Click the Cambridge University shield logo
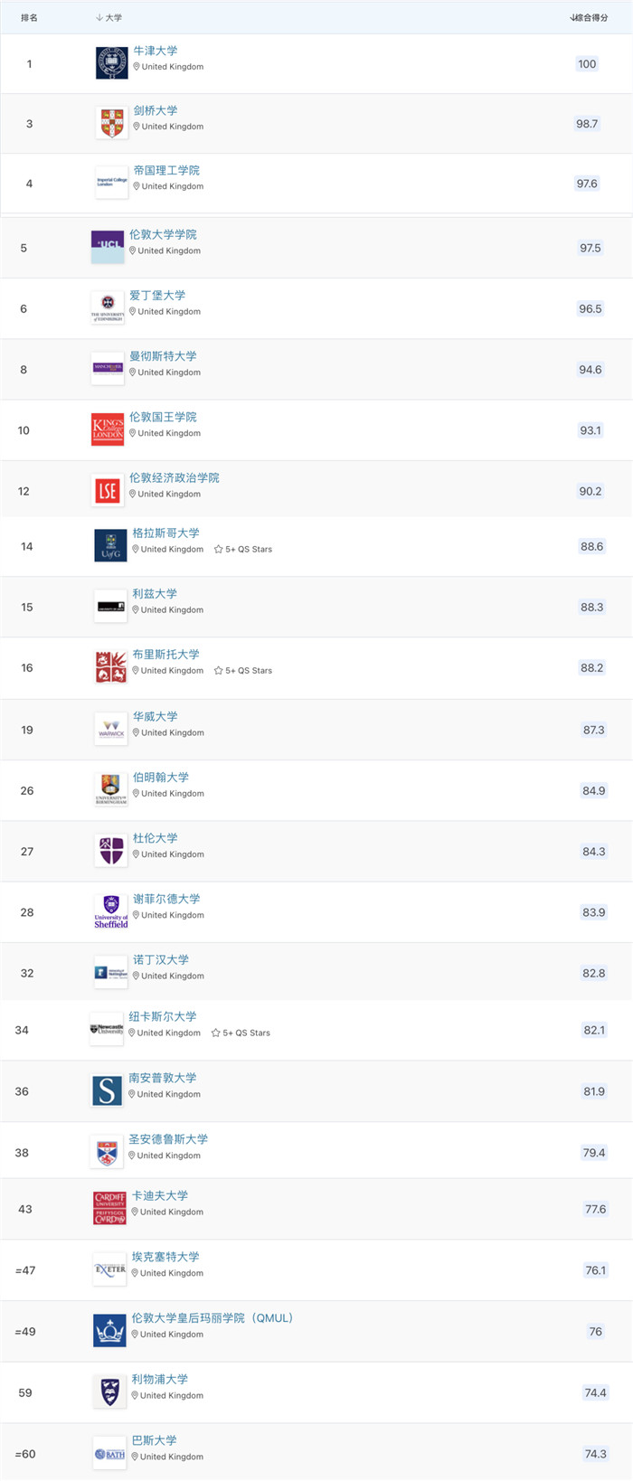 point(112,123)
